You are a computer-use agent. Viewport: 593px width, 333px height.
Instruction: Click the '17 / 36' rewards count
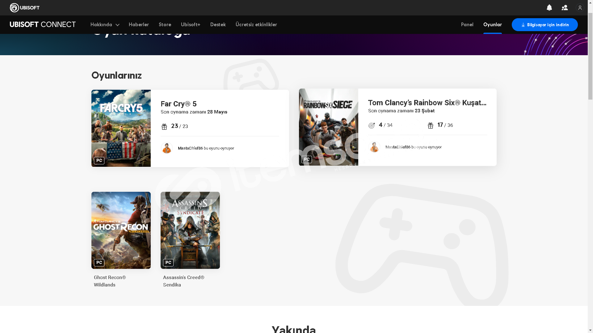[x=445, y=125]
